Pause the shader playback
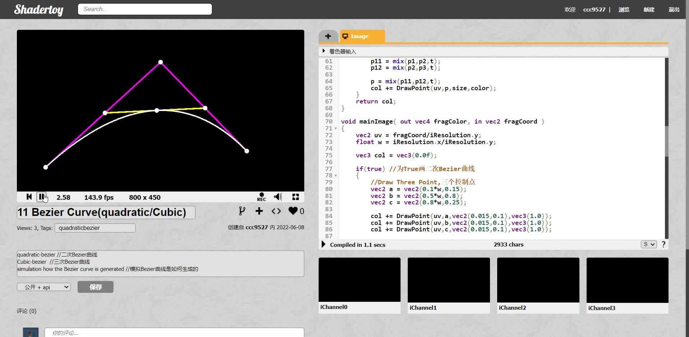 point(42,197)
